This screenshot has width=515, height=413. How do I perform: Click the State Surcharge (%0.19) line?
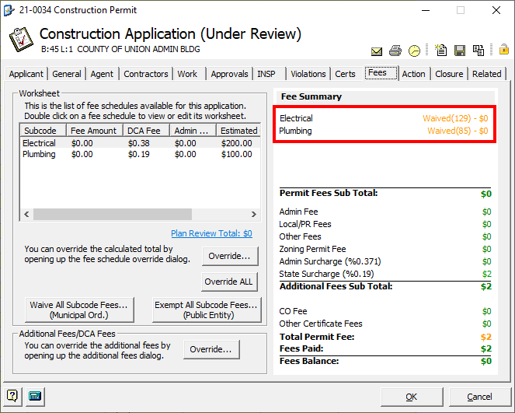pos(385,274)
